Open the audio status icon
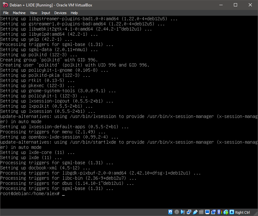Viewport: 258px width, 216px height. pyautogui.click(x=182, y=212)
